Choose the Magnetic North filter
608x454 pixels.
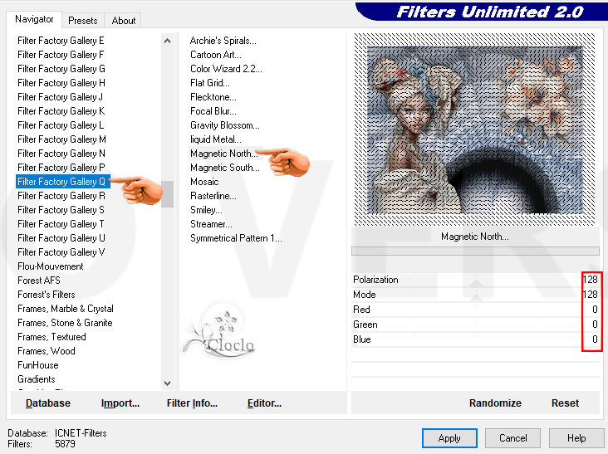(223, 154)
